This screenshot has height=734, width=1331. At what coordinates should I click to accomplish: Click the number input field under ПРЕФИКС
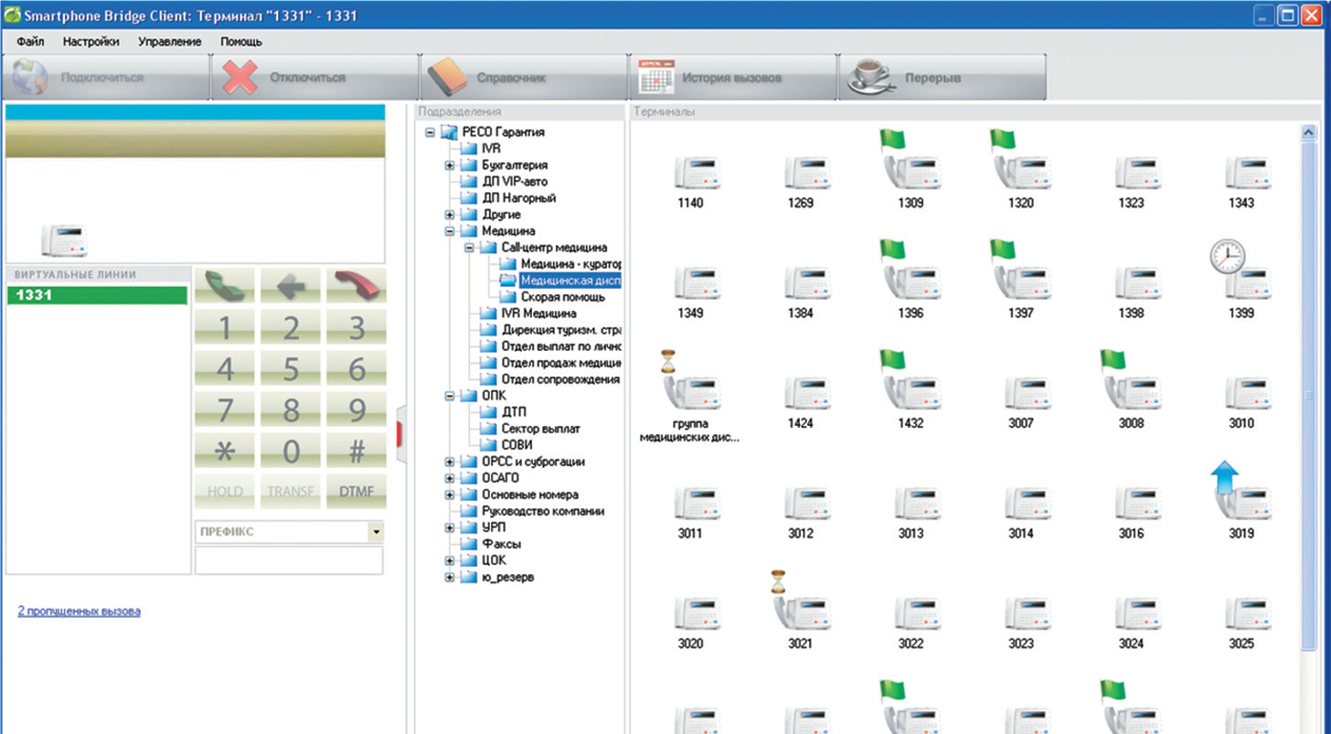(289, 560)
